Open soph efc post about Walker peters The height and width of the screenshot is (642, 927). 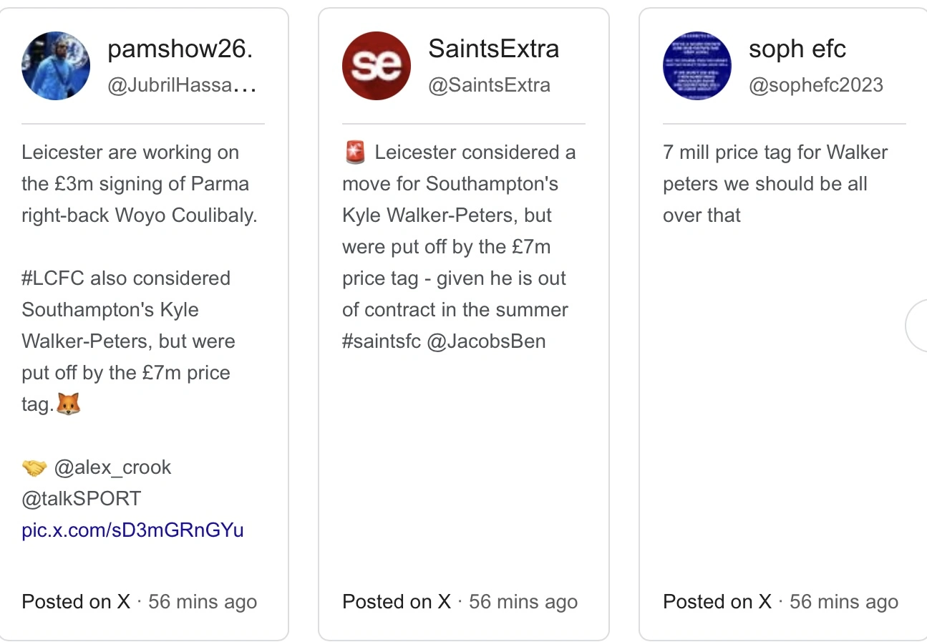click(x=775, y=183)
